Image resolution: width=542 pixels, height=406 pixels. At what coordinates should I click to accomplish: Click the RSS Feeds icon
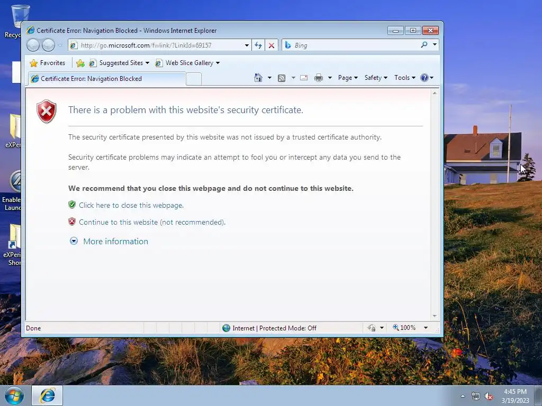point(282,78)
